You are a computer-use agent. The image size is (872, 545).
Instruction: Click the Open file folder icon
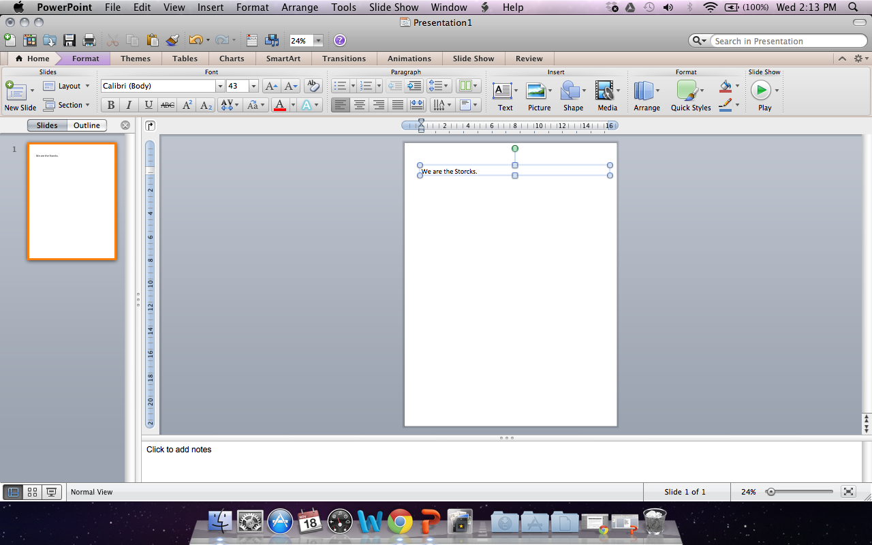pyautogui.click(x=50, y=40)
